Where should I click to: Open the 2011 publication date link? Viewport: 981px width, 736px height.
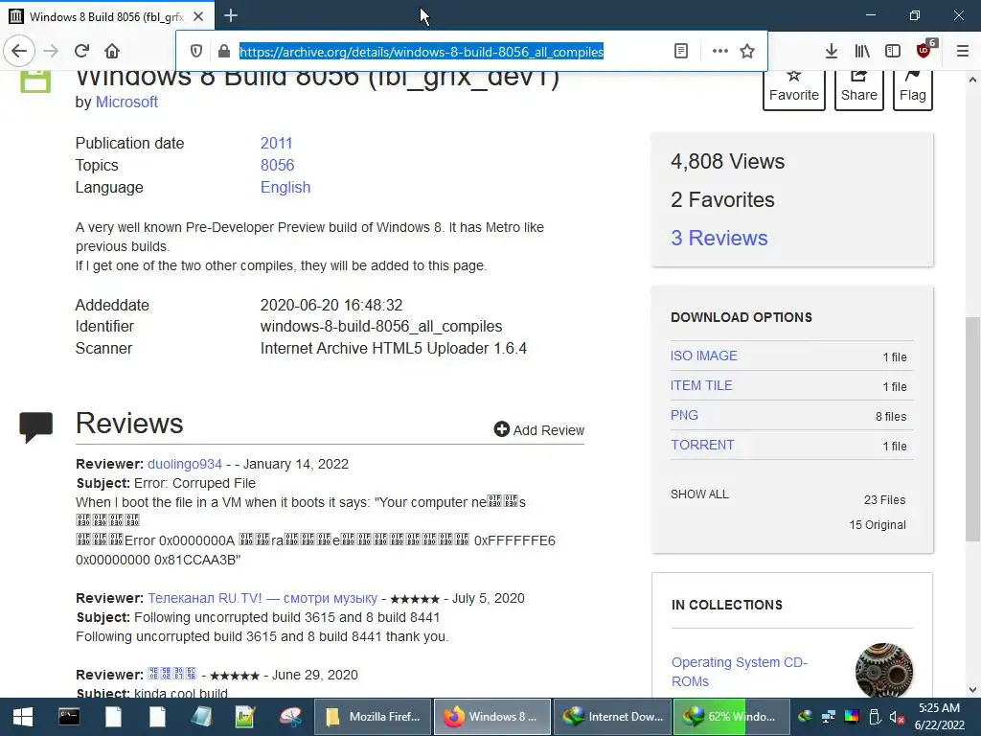point(276,144)
